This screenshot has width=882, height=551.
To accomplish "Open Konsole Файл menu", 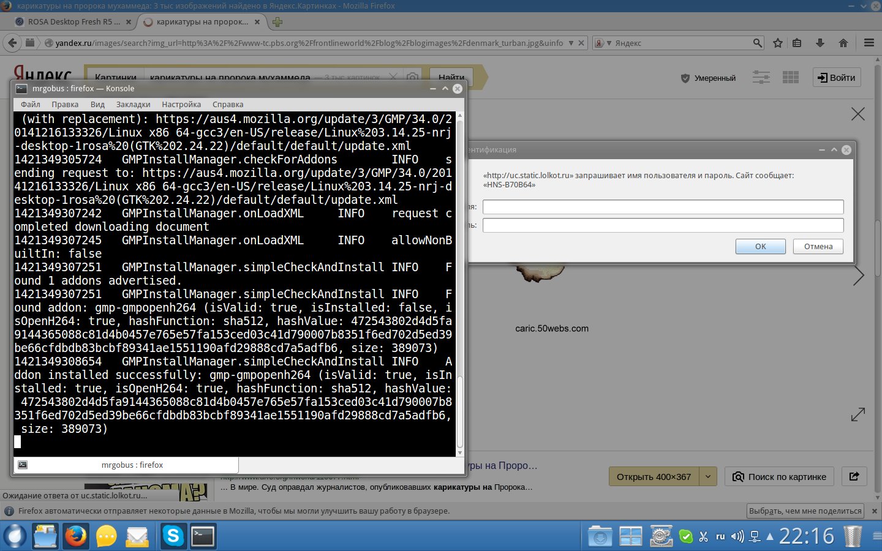I will 31,105.
